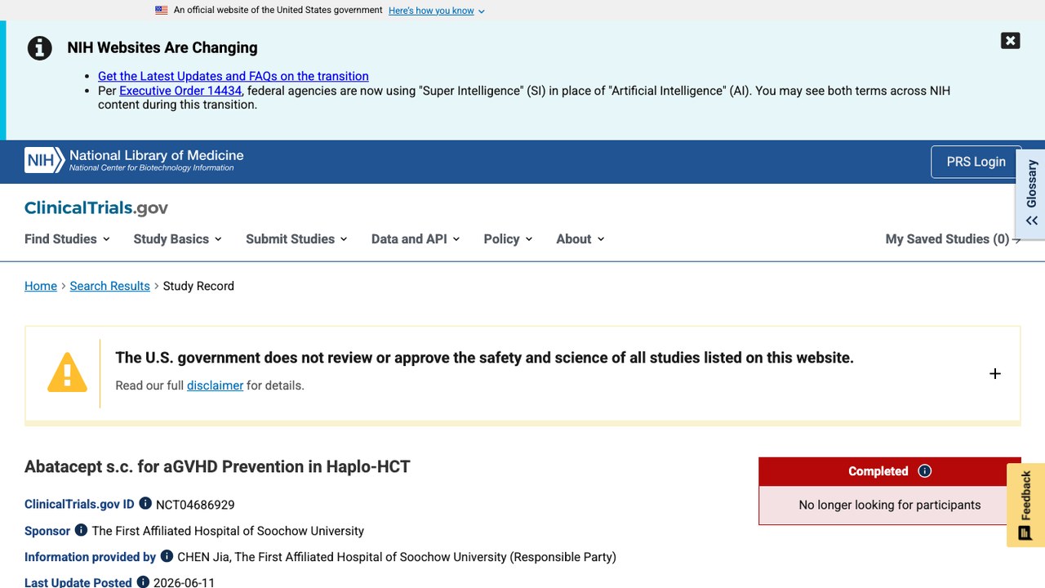Screen dimensions: 1045x588
Task: Expand disclaimer with the plus icon
Action: [994, 373]
